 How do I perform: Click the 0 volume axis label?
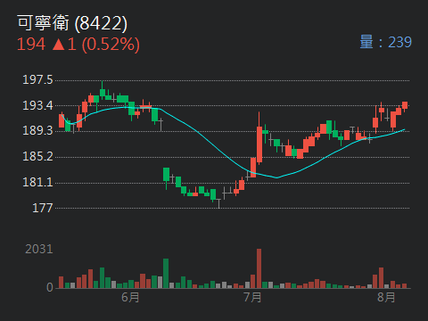tap(50, 287)
